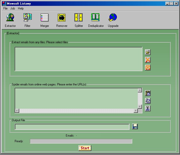Image resolution: width=180 pixels, height=155 pixels.
Task: Open the Help menu
Action: [x=21, y=8]
